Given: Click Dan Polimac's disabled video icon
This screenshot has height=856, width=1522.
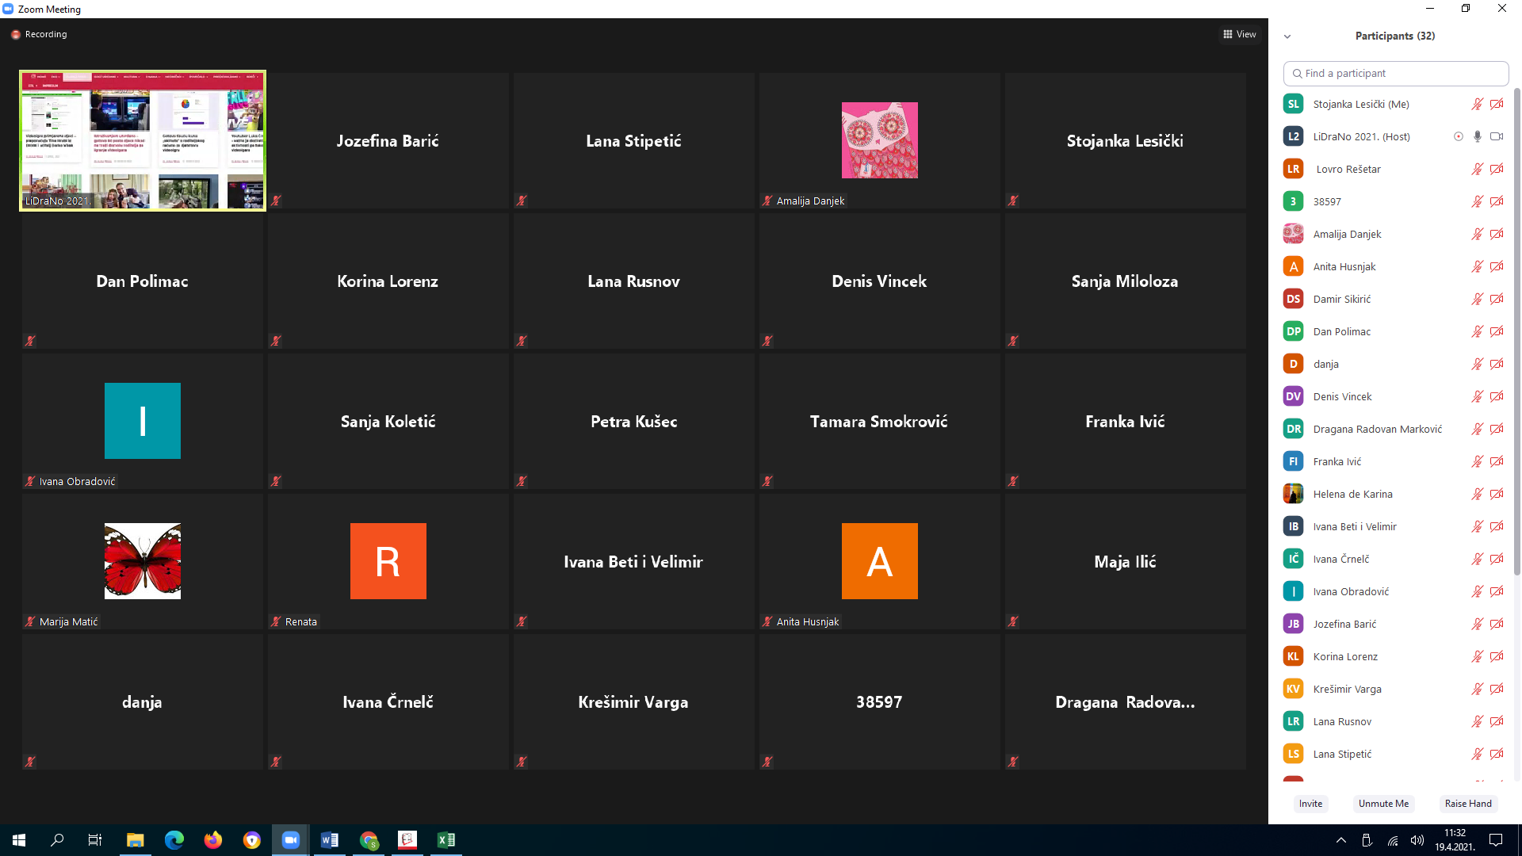Looking at the screenshot, I should pyautogui.click(x=1497, y=331).
